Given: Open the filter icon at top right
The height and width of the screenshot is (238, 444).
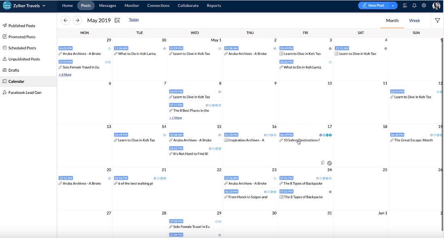Looking at the screenshot, I should click(437, 19).
